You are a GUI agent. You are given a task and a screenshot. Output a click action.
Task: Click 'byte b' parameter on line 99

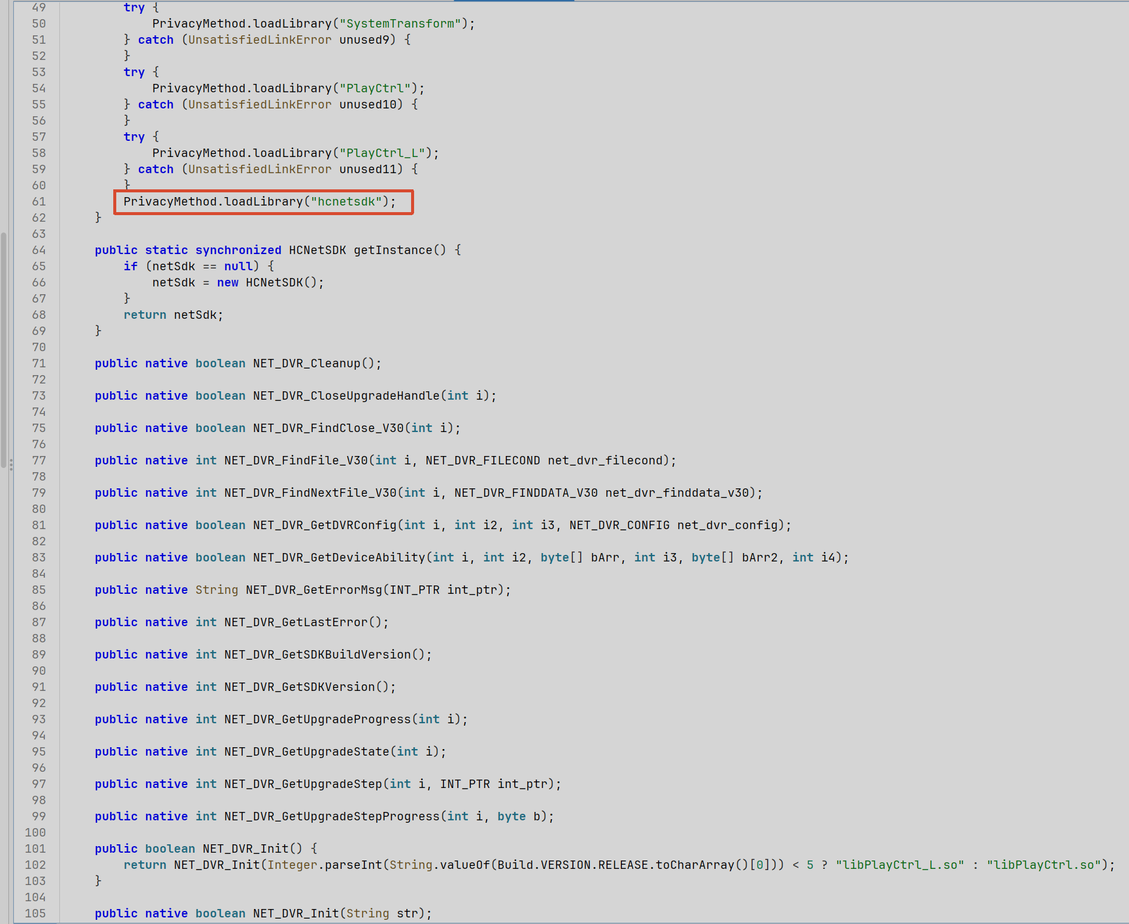519,816
